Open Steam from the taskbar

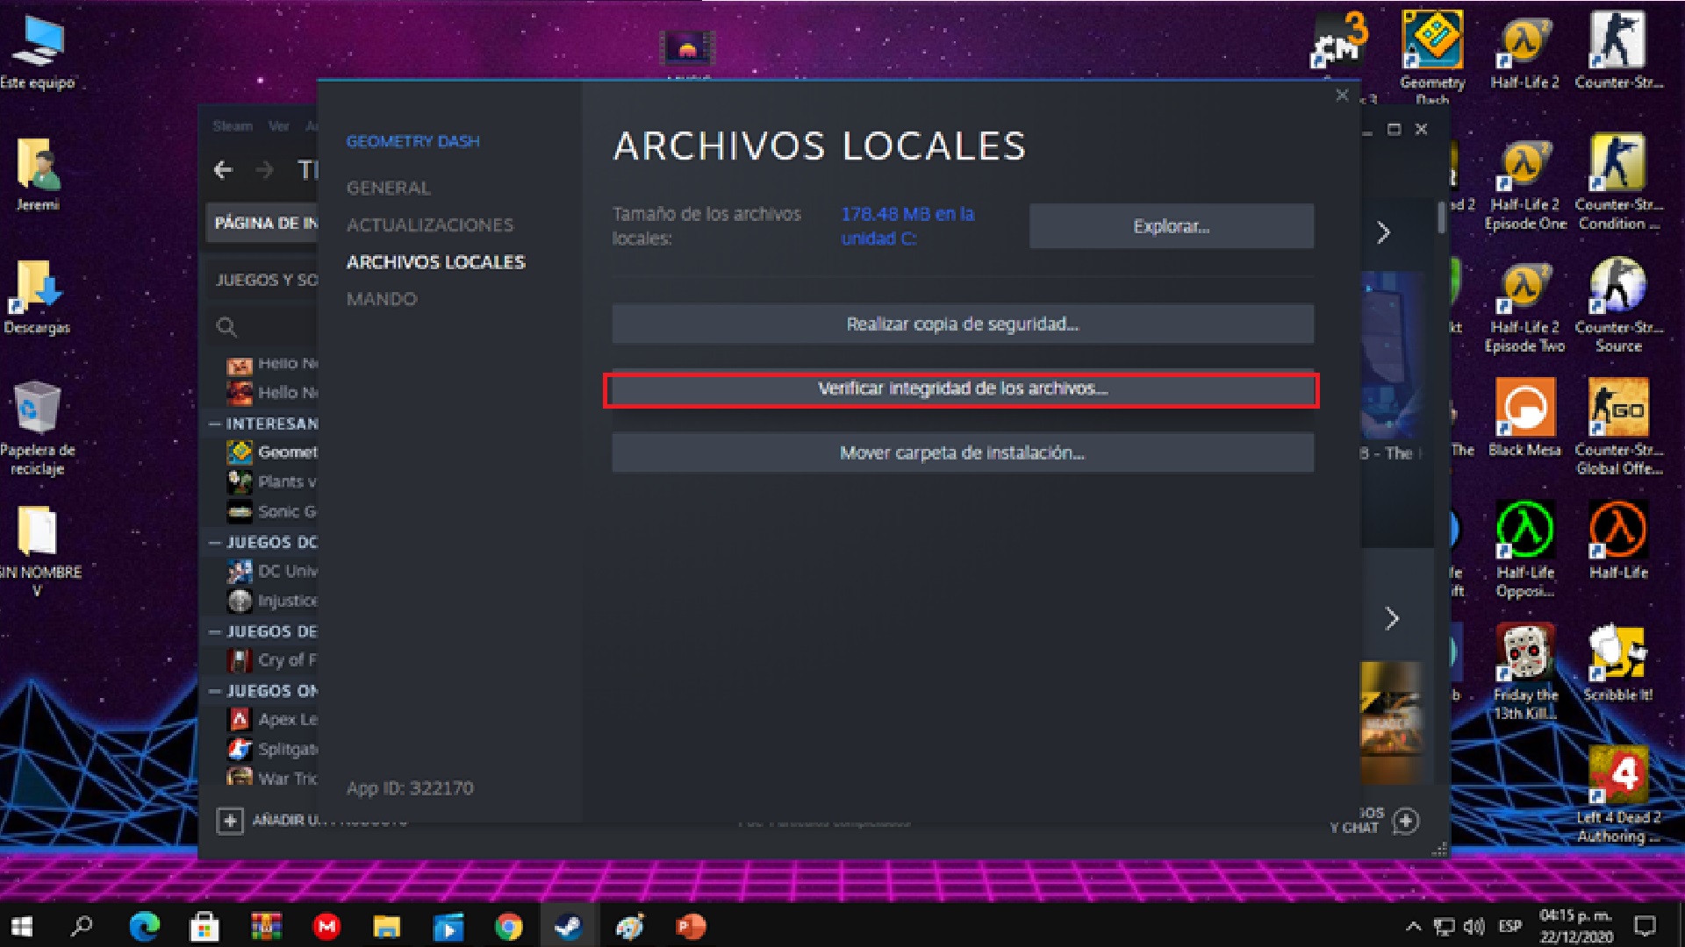(x=568, y=926)
